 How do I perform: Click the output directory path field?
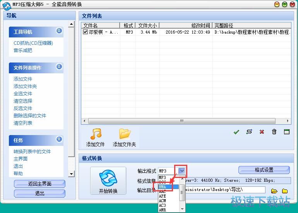point(212,190)
